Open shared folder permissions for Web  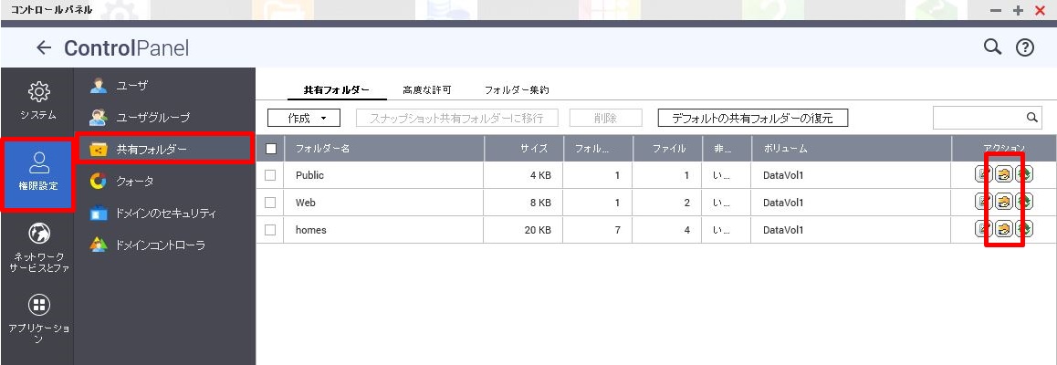pyautogui.click(x=1004, y=202)
